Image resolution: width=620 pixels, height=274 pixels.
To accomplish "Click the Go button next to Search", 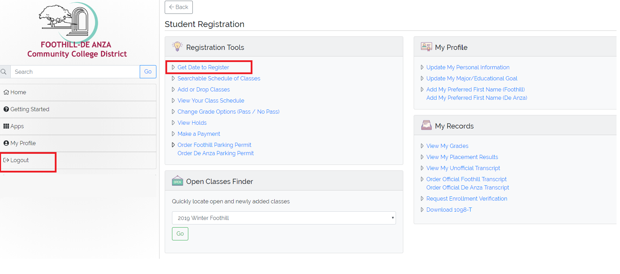I will click(148, 72).
